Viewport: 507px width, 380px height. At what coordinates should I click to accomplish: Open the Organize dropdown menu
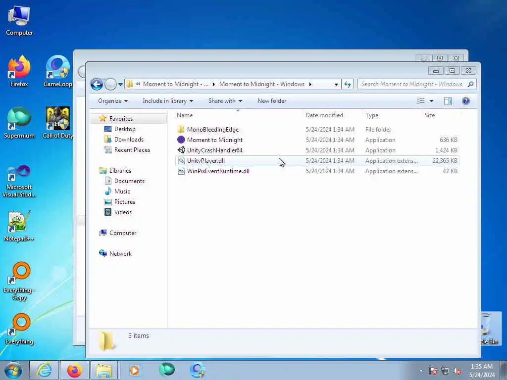[113, 101]
